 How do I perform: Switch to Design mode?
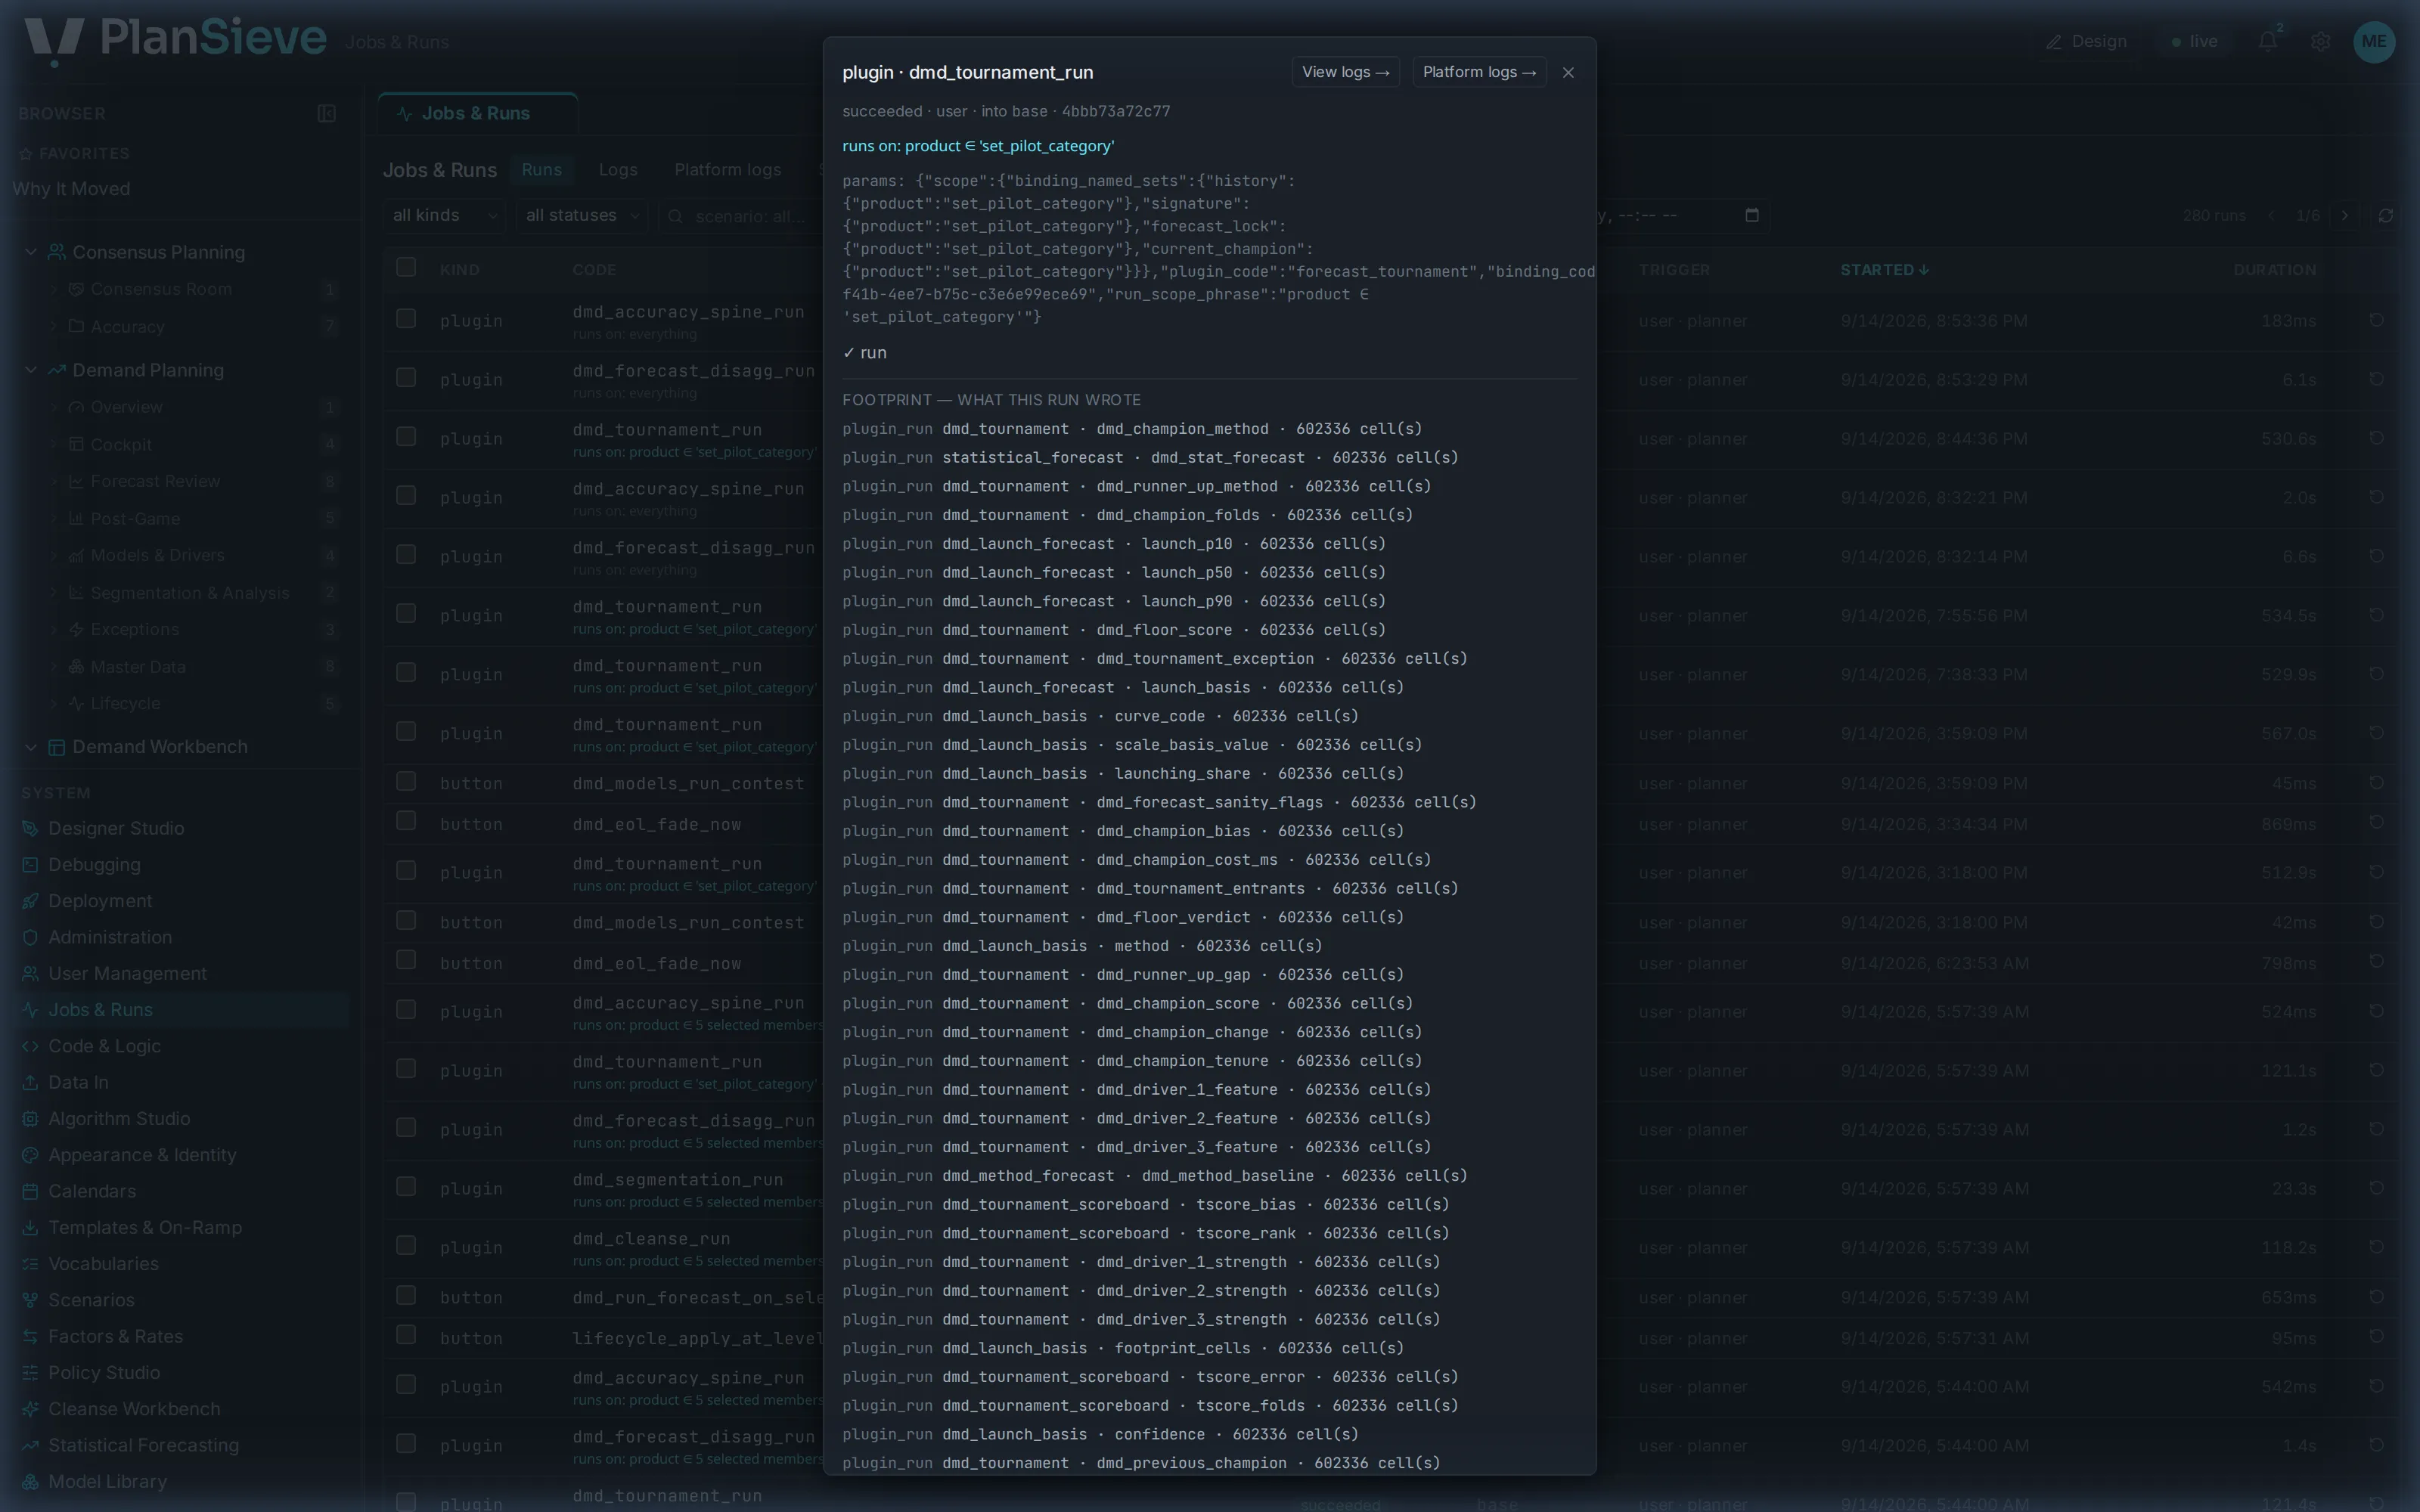coord(2086,41)
